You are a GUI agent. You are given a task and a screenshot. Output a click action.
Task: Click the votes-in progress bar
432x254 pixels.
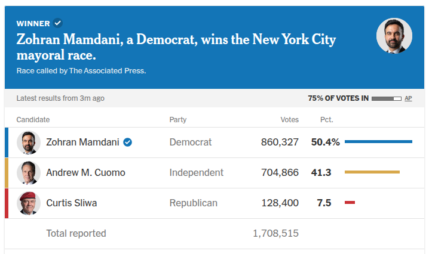click(387, 98)
